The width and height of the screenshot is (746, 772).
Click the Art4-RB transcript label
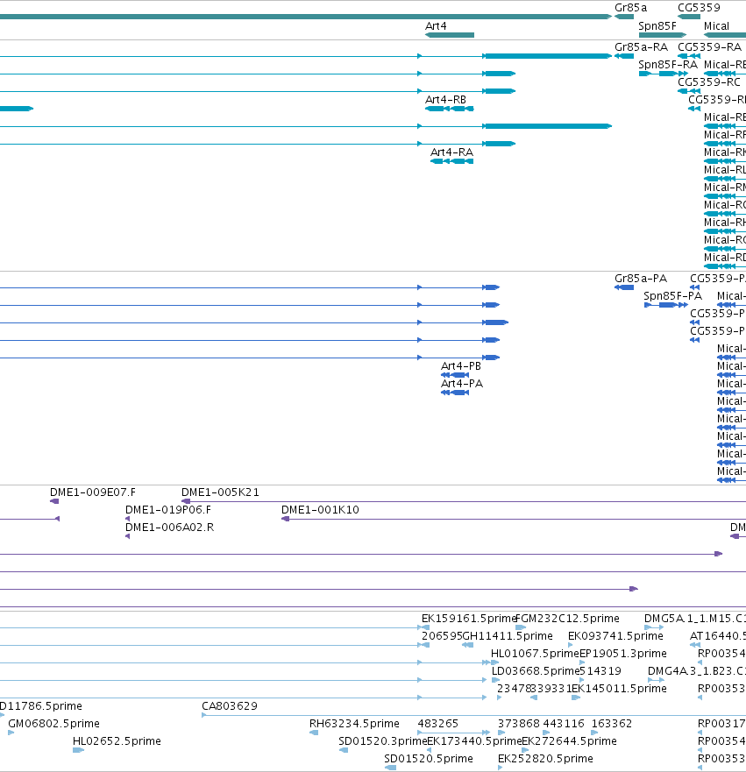[x=445, y=100]
